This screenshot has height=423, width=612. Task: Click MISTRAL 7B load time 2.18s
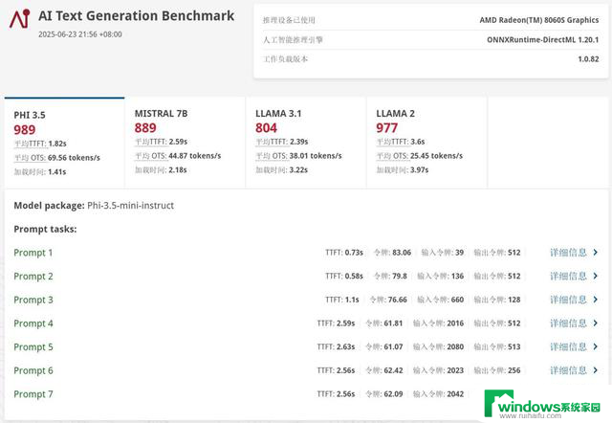tap(161, 170)
